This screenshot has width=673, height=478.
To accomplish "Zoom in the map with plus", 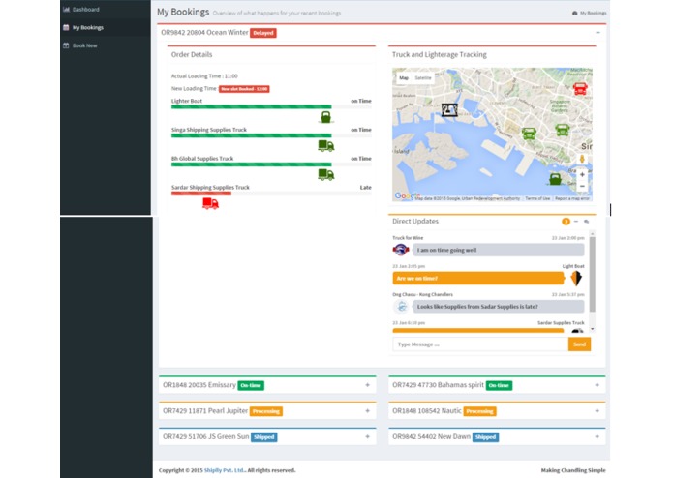I will (x=582, y=174).
